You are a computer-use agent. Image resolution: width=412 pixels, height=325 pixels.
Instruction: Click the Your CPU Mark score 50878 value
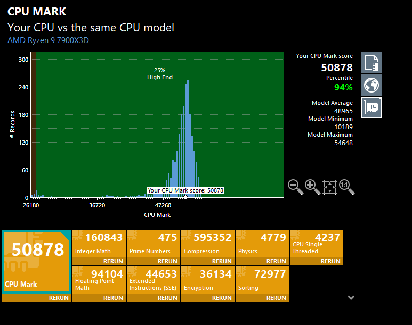click(337, 68)
